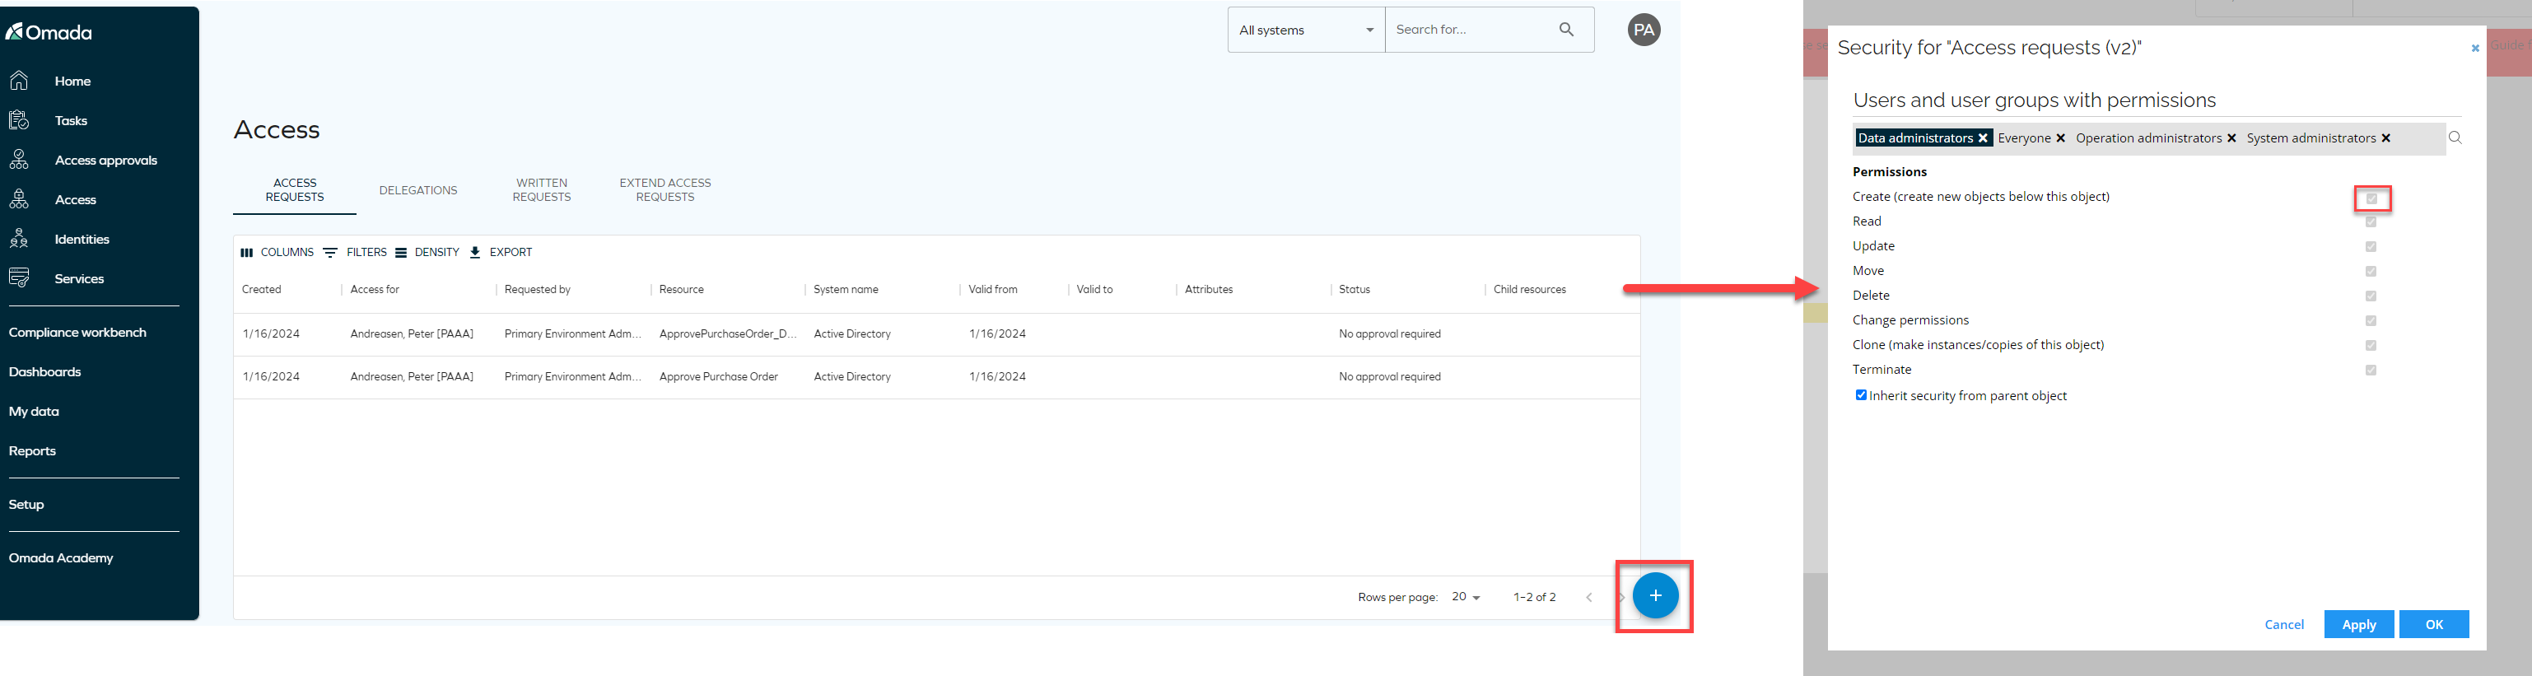Viewport: 2532px width, 676px height.
Task: Open Services sidebar icon
Action: pos(19,278)
